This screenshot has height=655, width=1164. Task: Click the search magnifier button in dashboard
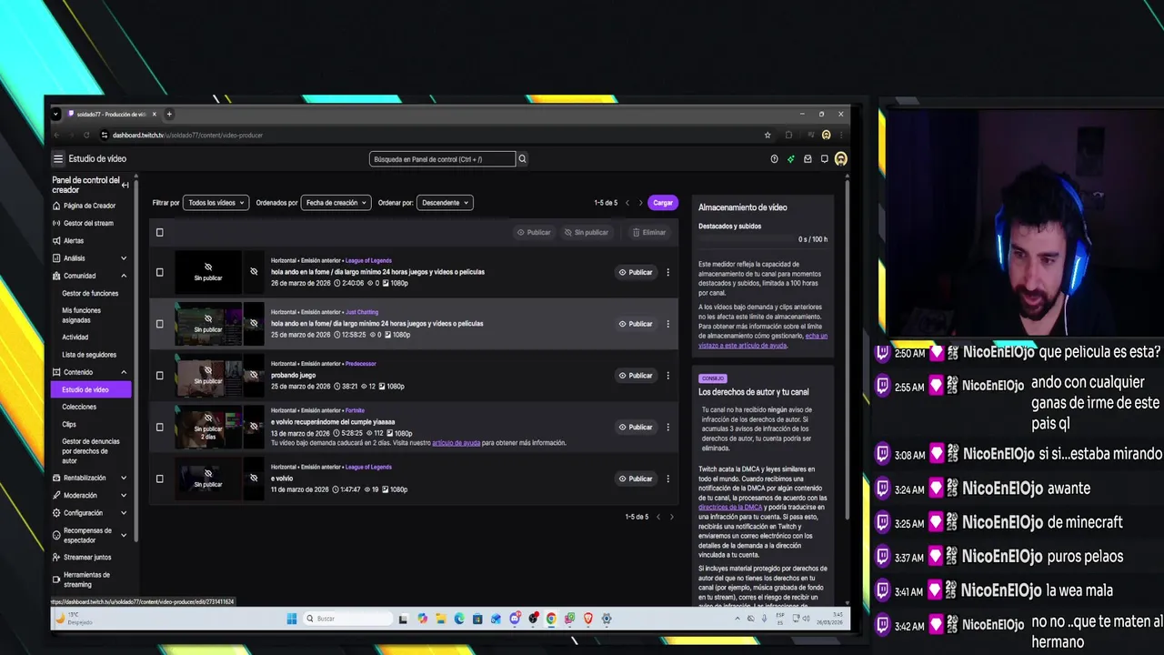(x=522, y=158)
